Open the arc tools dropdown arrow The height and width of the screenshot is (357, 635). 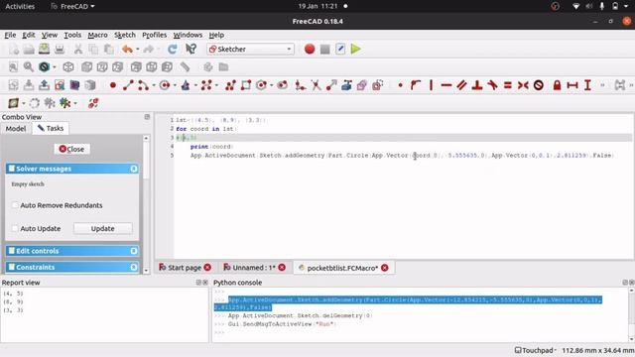click(x=154, y=85)
